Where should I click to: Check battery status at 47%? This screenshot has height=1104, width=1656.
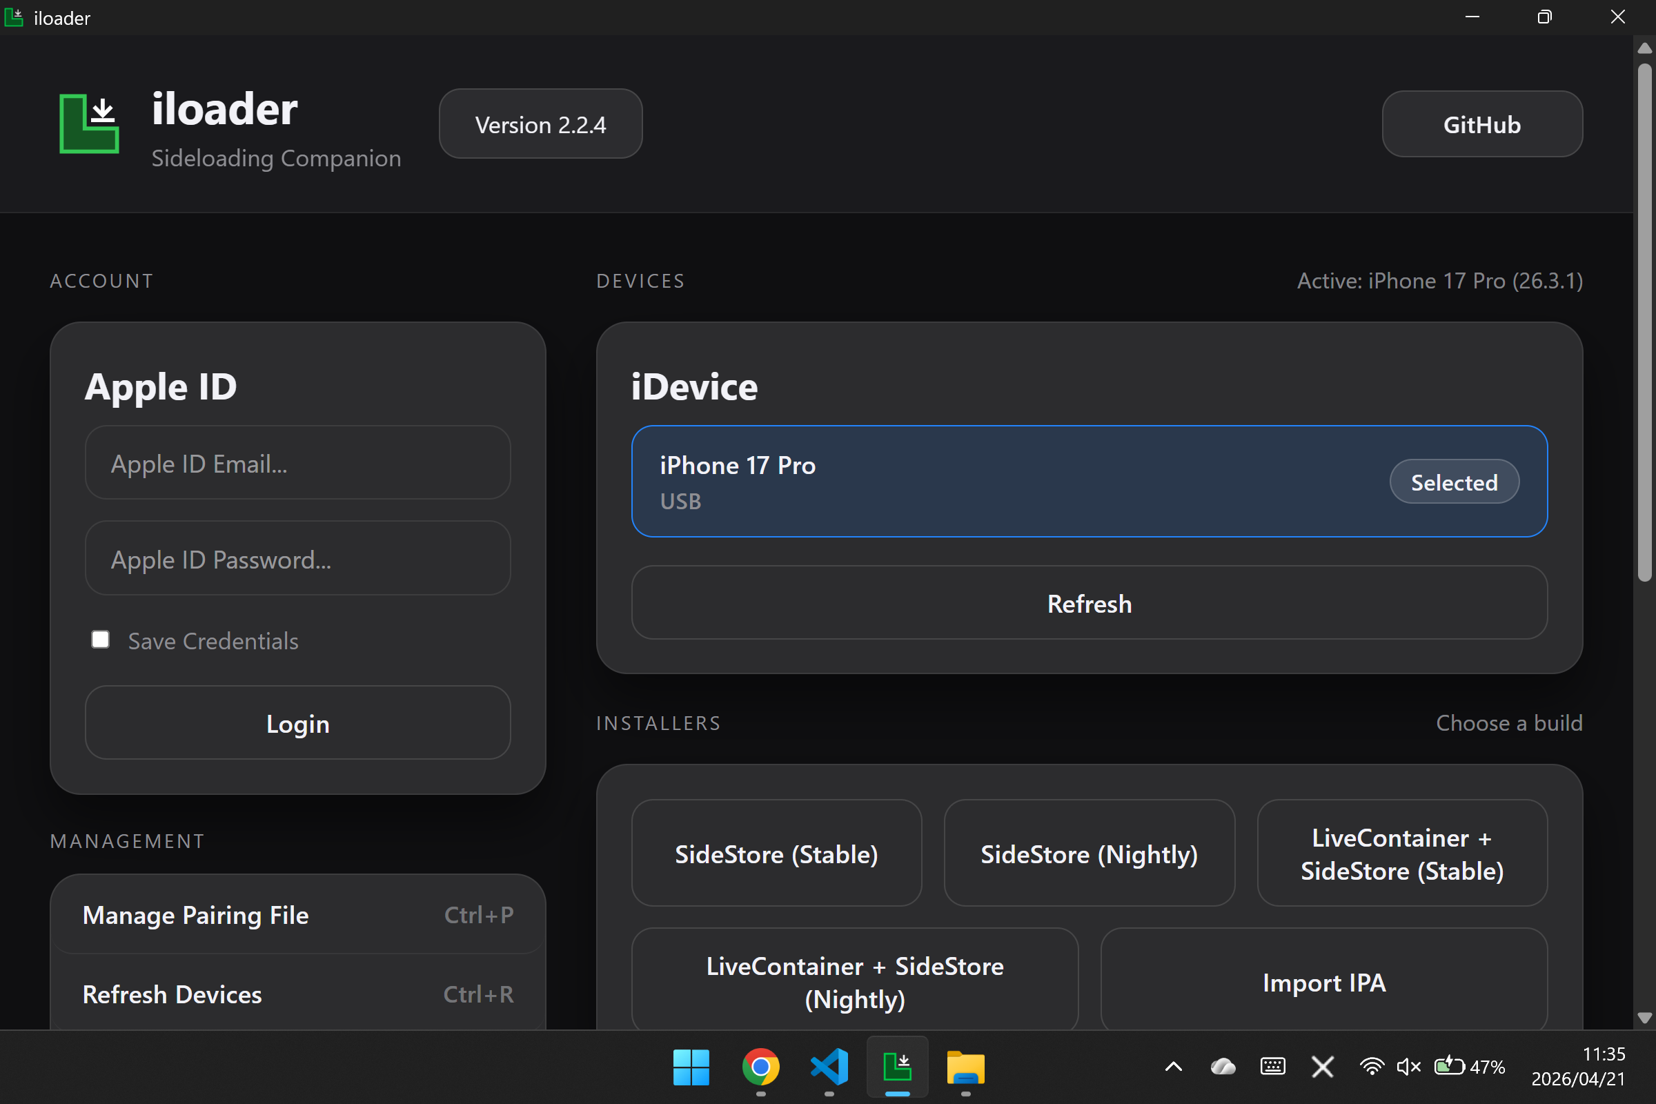point(1470,1067)
